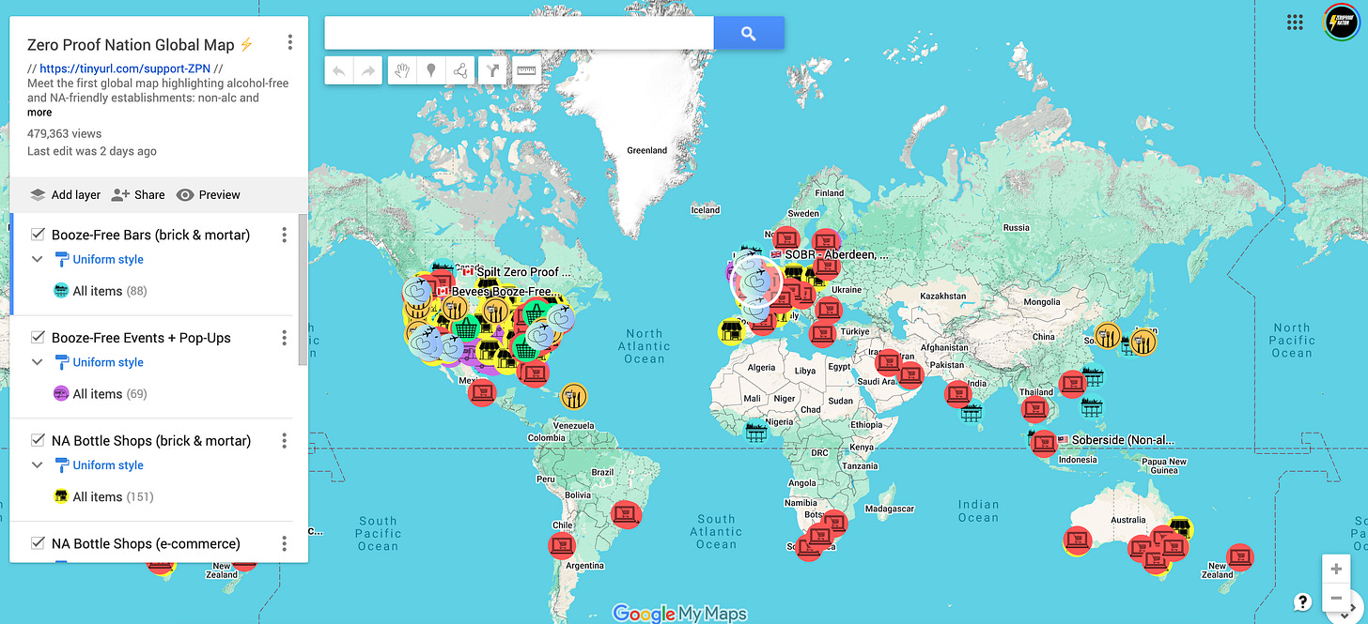This screenshot has height=624, width=1368.
Task: Click the Undo arrow in toolbar
Action: 339,70
